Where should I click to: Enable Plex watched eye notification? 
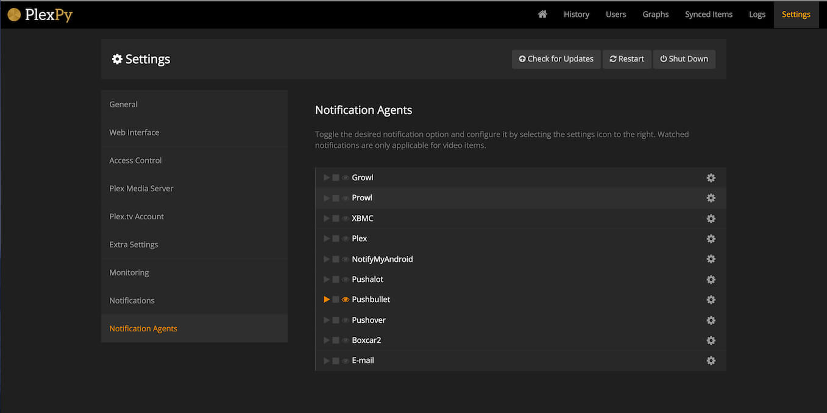[346, 239]
